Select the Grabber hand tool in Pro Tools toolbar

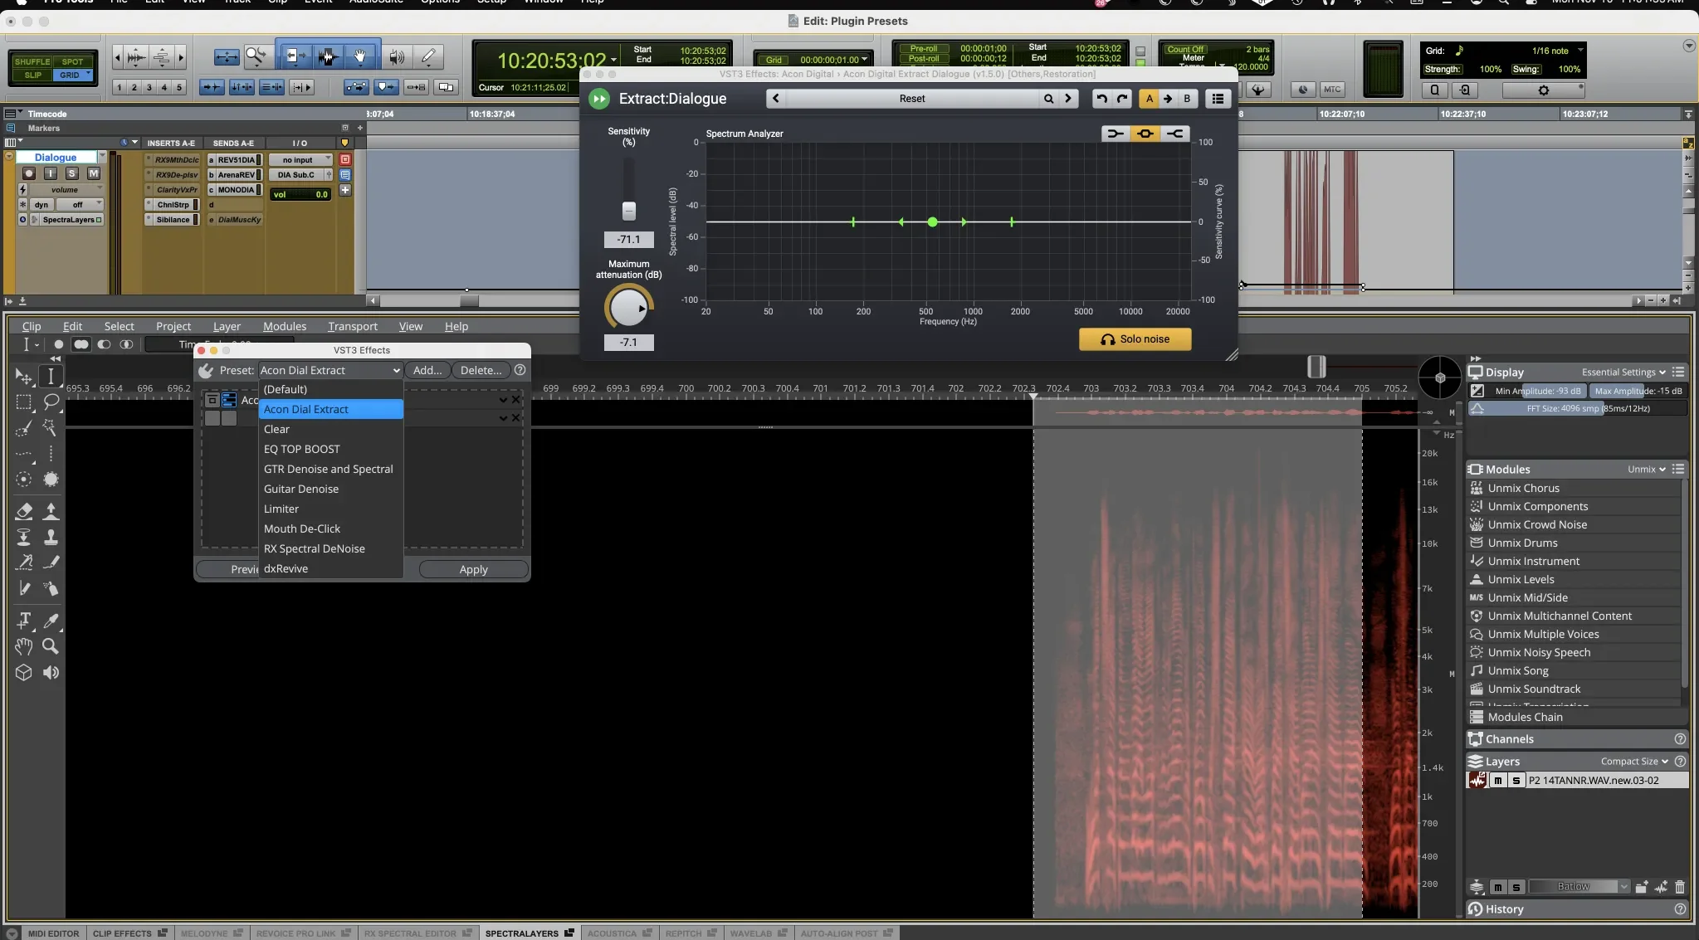(x=360, y=56)
